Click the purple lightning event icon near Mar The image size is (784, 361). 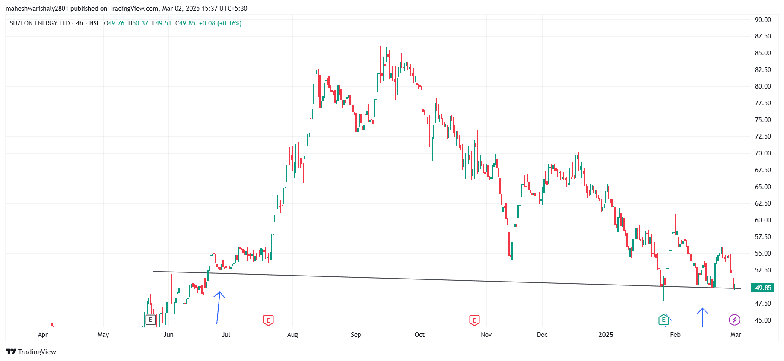tap(734, 320)
